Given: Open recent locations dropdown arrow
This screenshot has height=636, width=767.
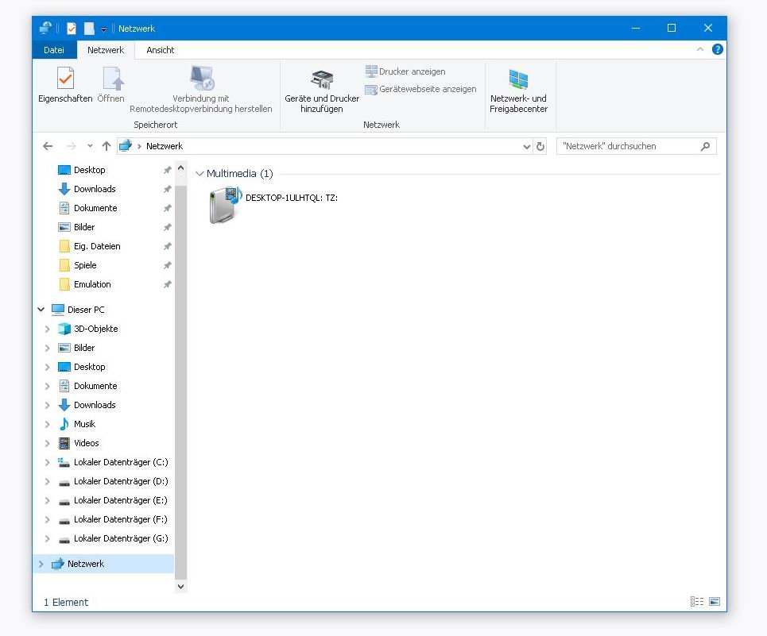Looking at the screenshot, I should (90, 146).
